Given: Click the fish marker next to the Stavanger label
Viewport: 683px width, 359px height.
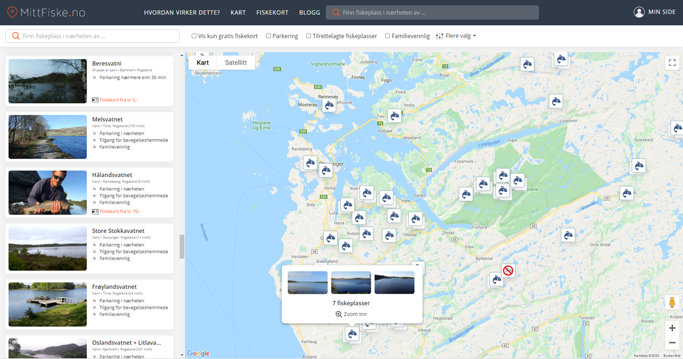Looking at the screenshot, I should [x=326, y=170].
